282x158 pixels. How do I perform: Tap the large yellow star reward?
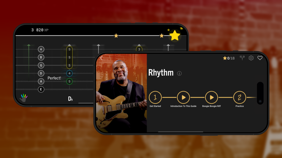tap(175, 35)
